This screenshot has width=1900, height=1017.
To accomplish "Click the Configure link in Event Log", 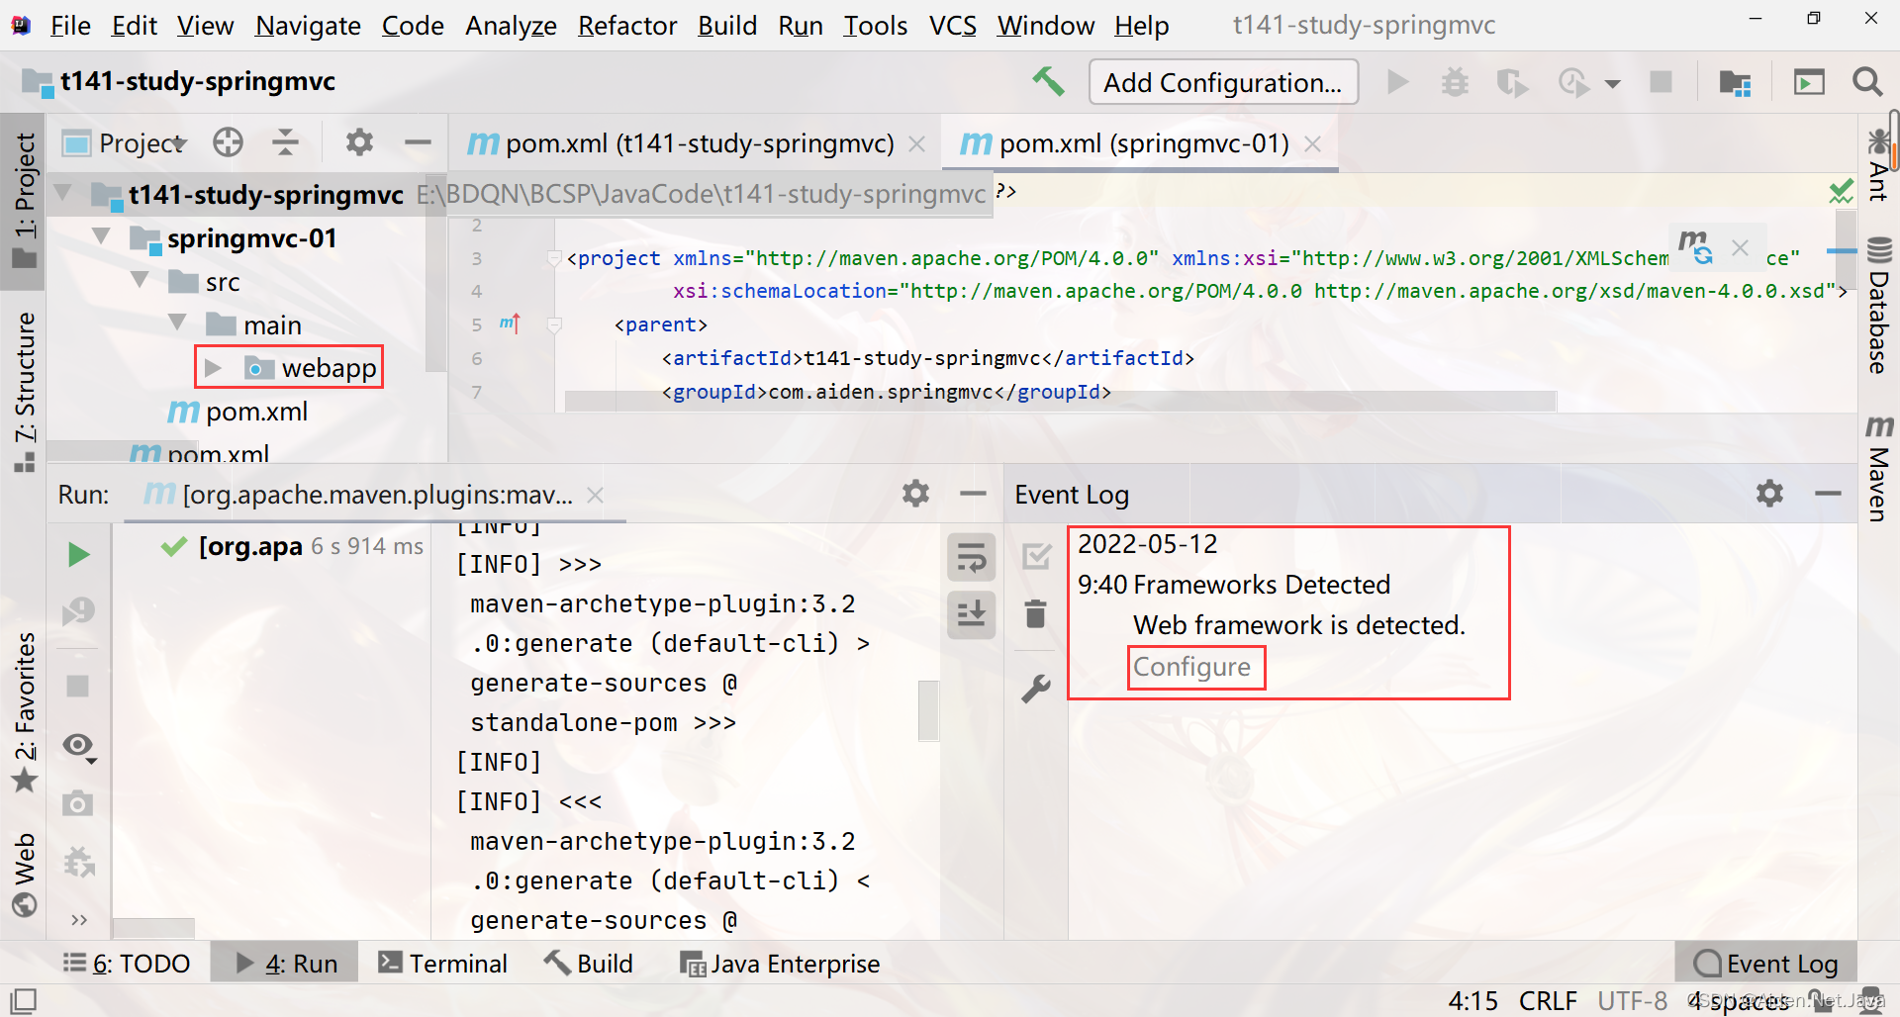I will click(1191, 667).
